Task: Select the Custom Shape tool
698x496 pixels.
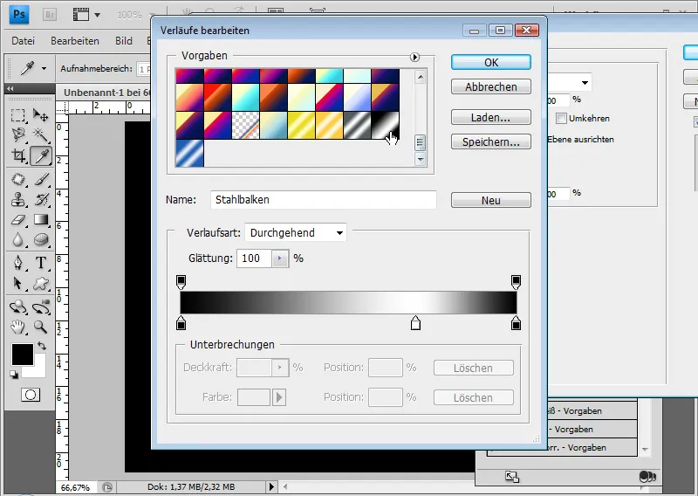Action: point(40,284)
